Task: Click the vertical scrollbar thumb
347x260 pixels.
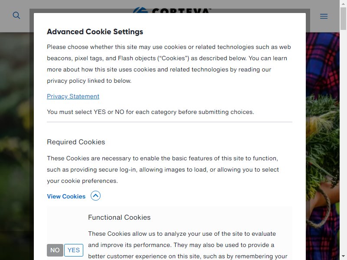Action: pos(343,18)
